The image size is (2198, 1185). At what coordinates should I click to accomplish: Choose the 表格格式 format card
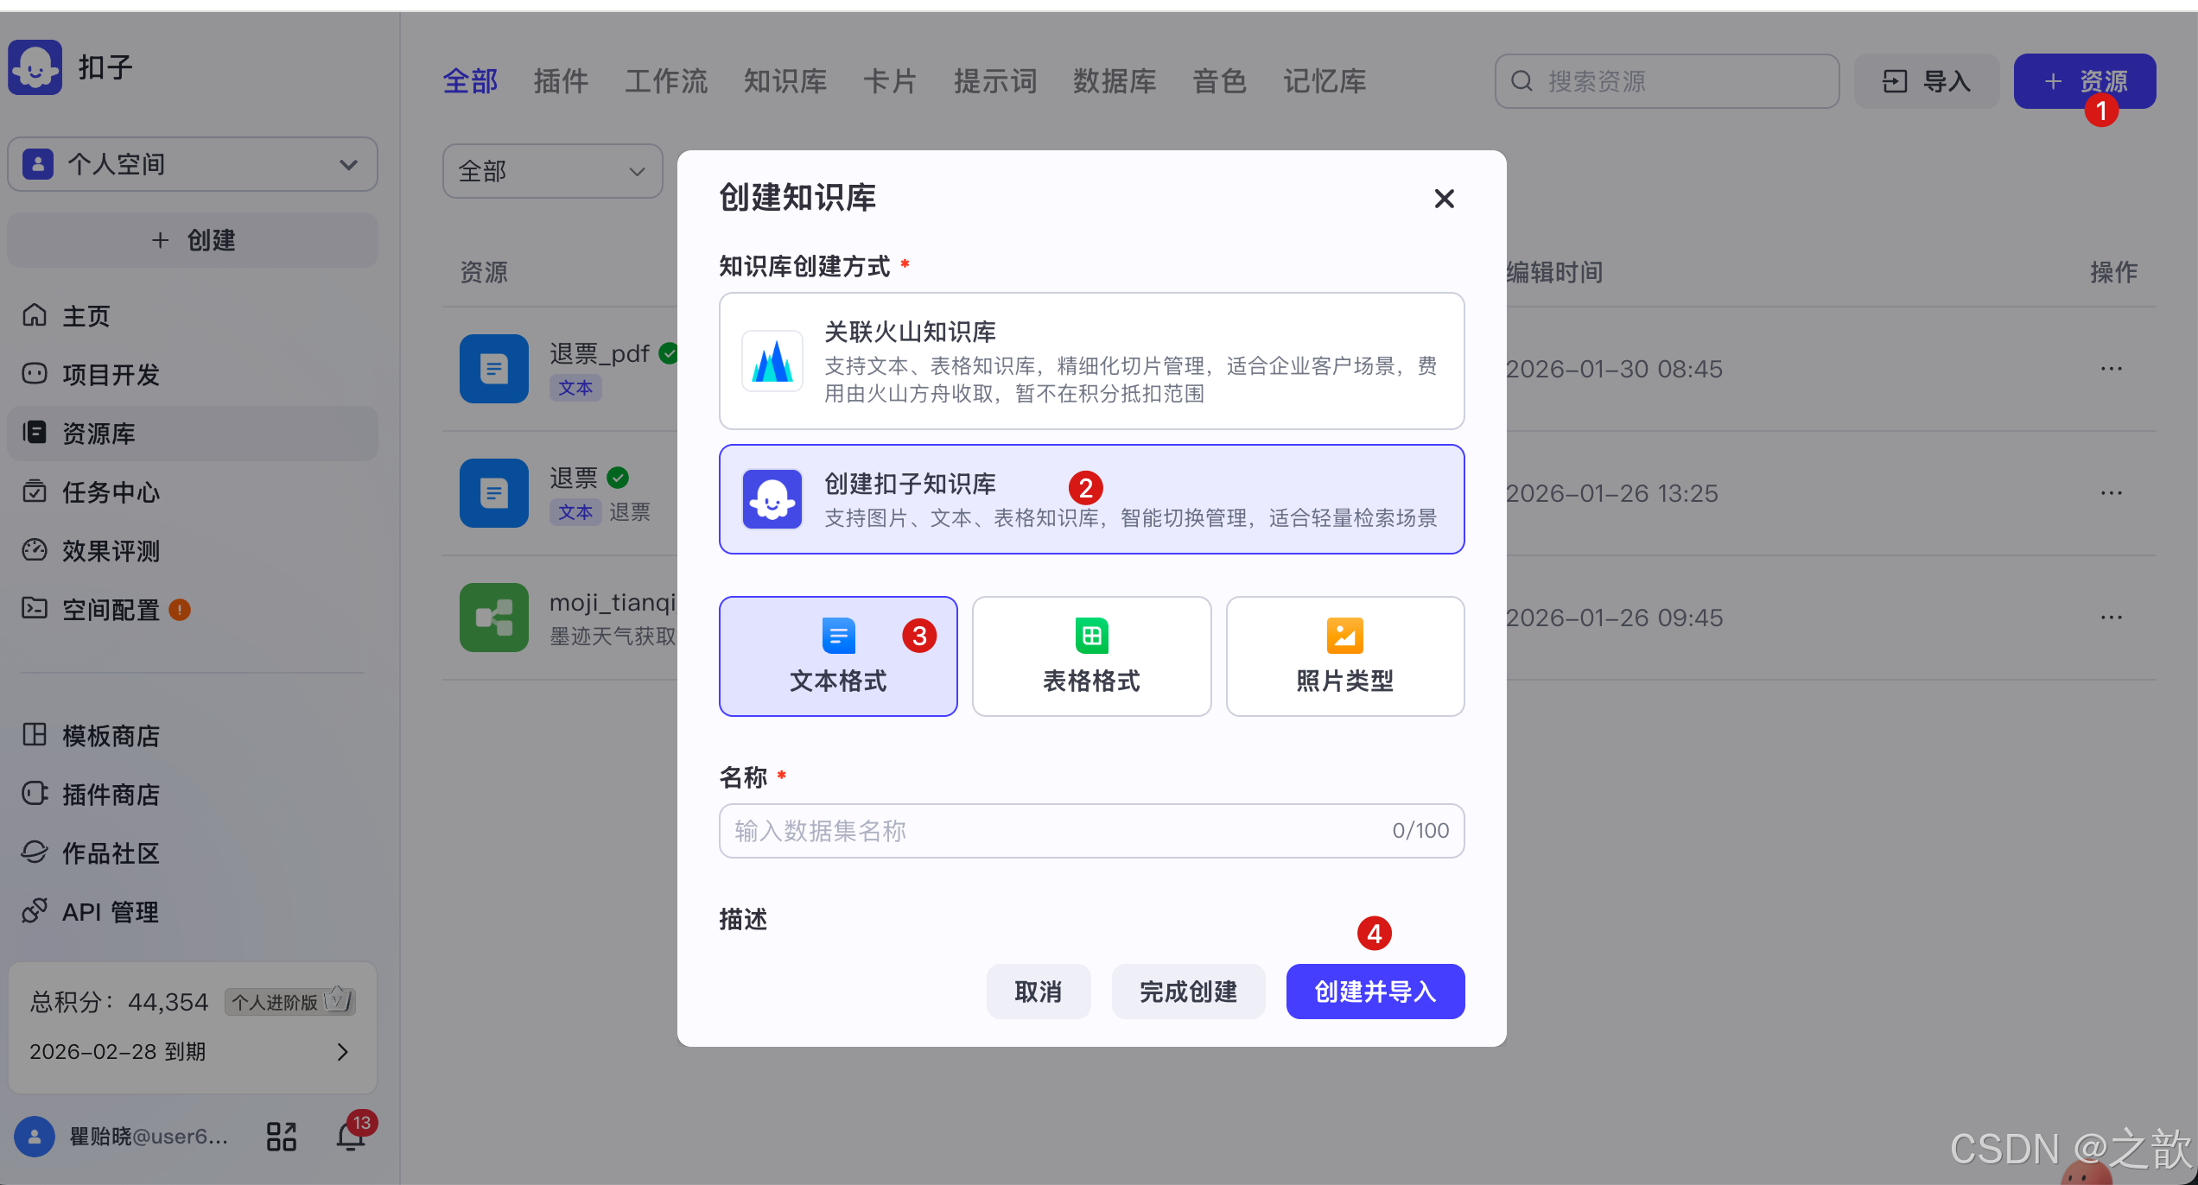pos(1090,656)
